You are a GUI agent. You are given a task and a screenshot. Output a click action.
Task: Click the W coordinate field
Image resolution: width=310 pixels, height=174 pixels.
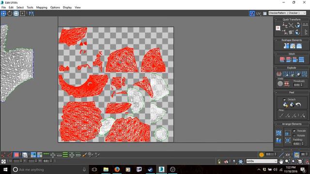[46, 161]
